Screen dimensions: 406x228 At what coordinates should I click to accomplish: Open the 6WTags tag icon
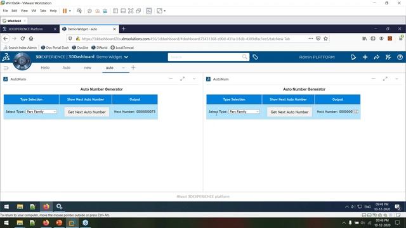[255, 57]
